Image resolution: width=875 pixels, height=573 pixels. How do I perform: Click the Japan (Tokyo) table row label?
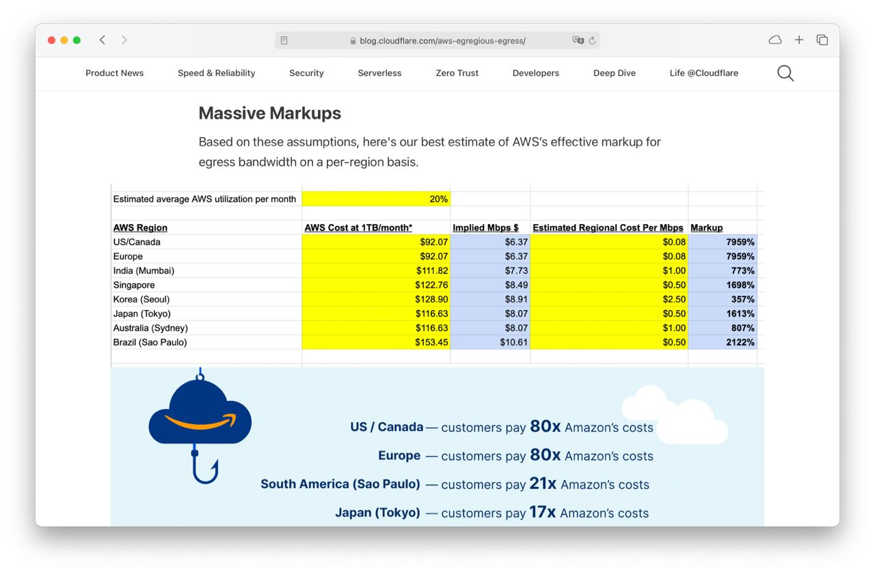pyautogui.click(x=142, y=313)
